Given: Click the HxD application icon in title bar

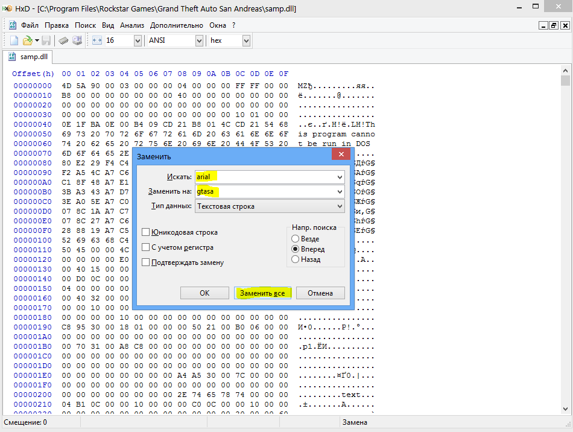Looking at the screenshot, I should click(7, 8).
